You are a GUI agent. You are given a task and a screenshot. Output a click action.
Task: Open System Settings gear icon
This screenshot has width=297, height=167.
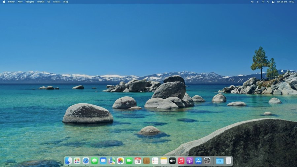pyautogui.click(x=207, y=161)
